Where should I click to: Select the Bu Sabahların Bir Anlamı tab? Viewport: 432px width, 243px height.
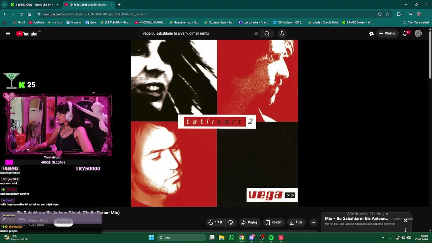[88, 5]
